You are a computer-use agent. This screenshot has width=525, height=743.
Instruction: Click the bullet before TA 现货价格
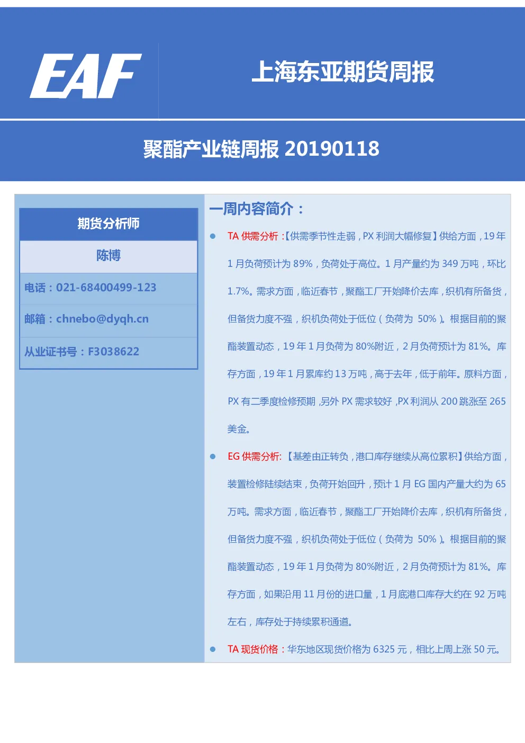click(213, 649)
